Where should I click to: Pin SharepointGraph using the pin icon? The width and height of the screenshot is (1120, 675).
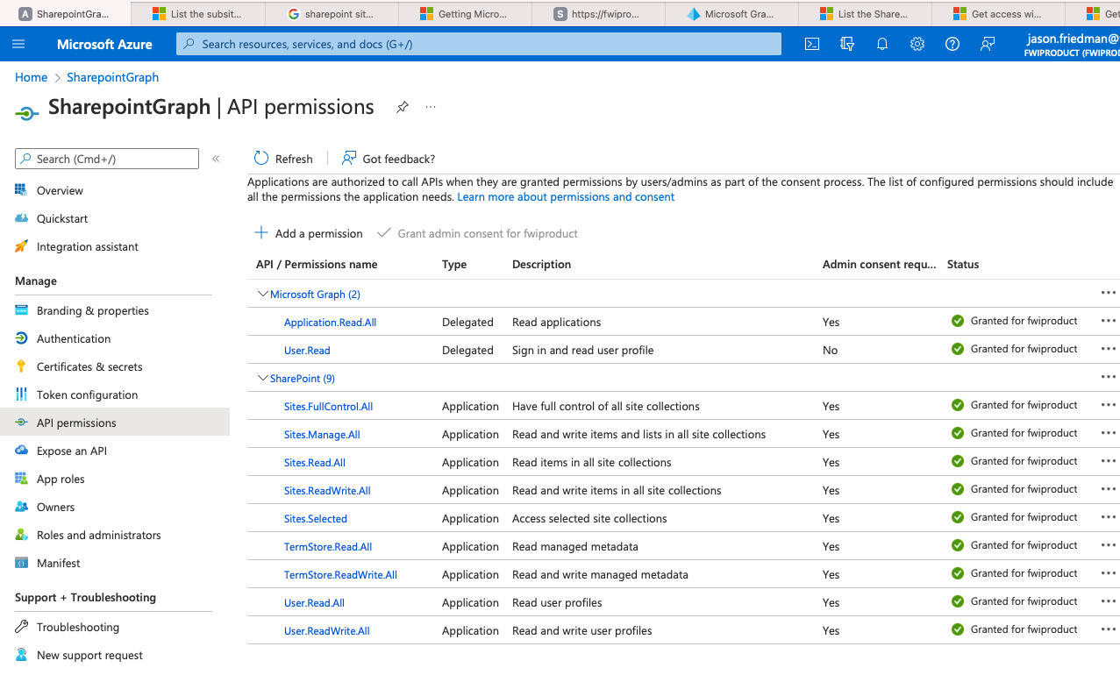402,107
